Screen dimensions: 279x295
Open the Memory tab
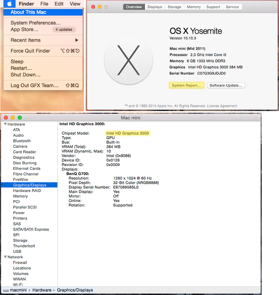[x=194, y=7]
